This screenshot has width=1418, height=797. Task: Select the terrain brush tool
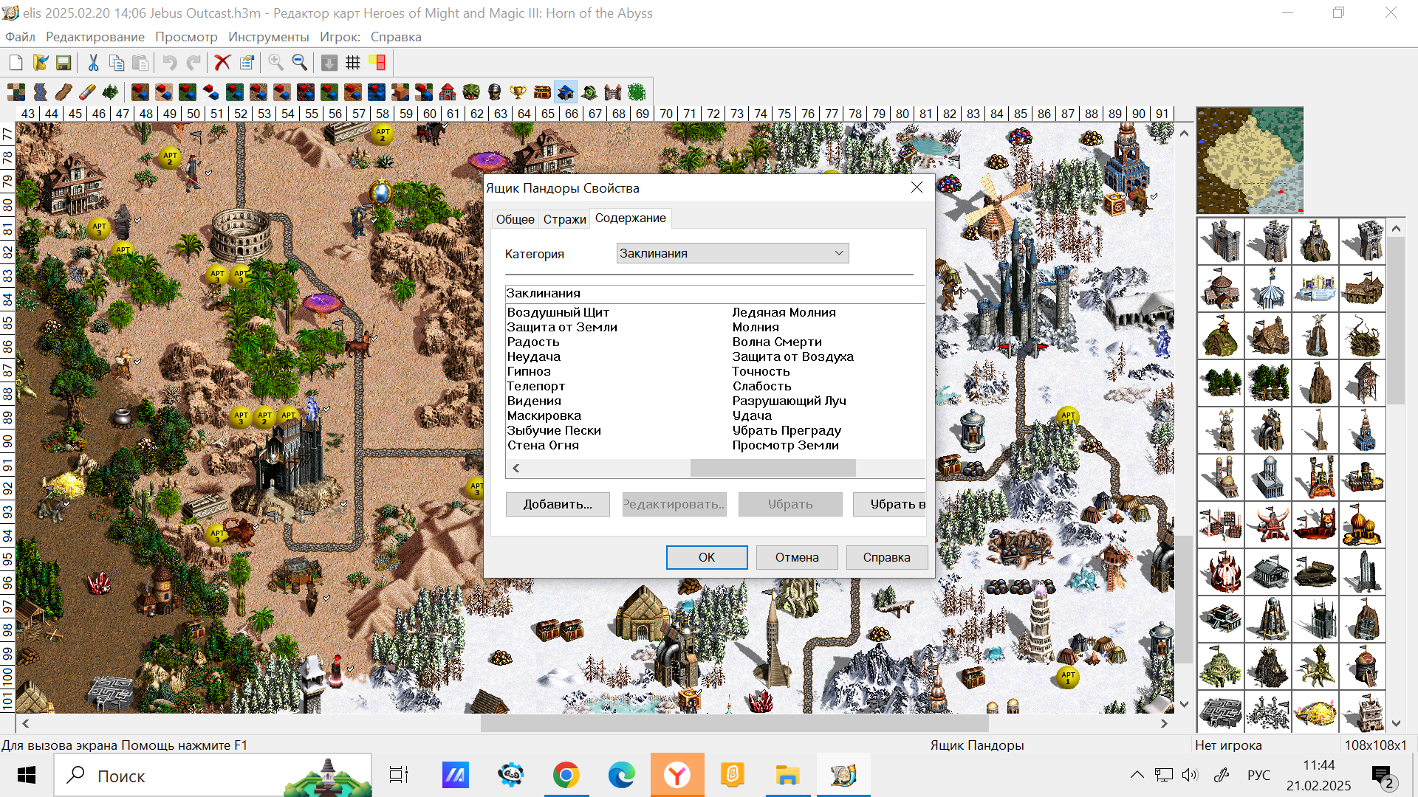point(16,92)
